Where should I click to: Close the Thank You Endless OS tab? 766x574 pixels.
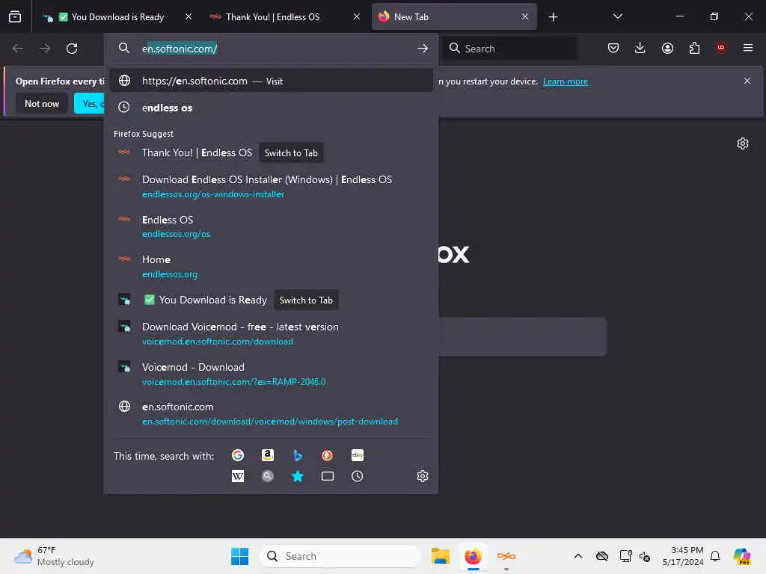pos(357,16)
